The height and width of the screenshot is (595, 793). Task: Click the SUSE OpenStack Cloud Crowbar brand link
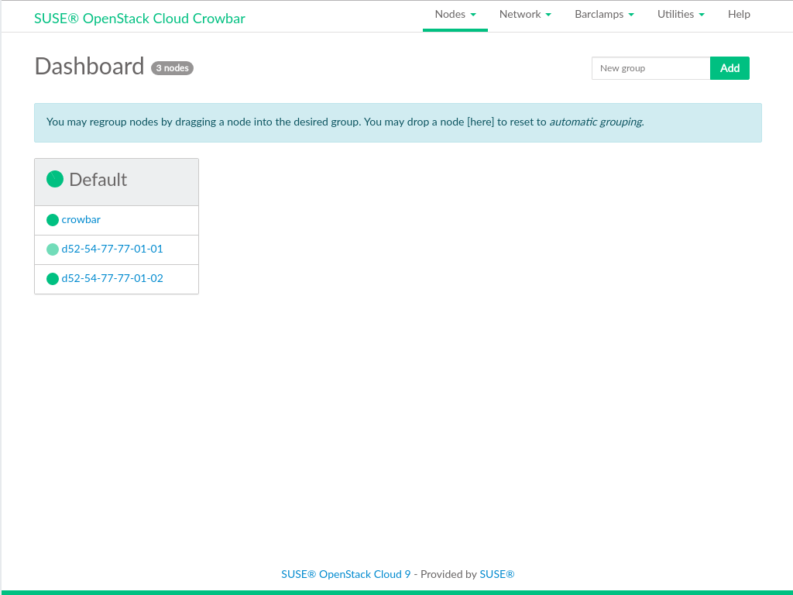pyautogui.click(x=139, y=19)
